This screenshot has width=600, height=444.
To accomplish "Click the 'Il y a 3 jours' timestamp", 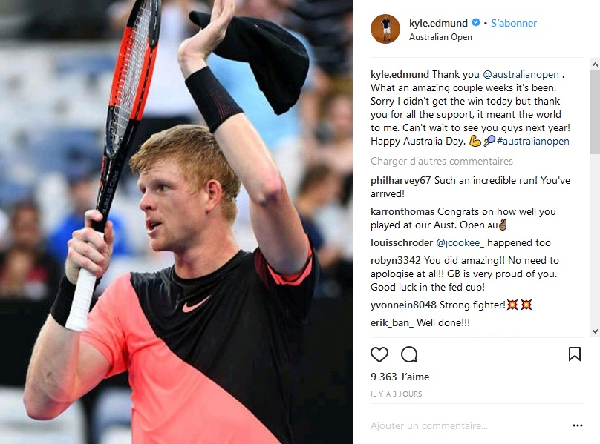I will (396, 394).
